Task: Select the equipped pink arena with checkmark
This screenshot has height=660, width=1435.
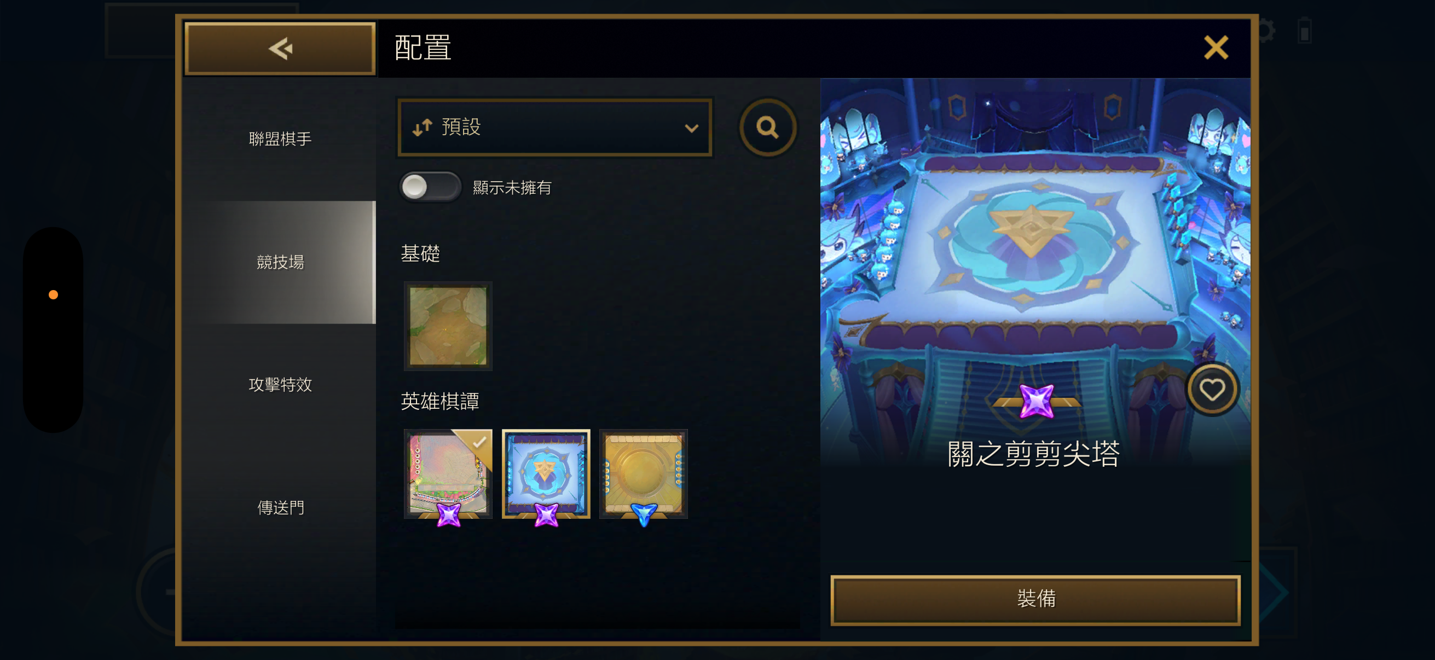Action: point(448,474)
